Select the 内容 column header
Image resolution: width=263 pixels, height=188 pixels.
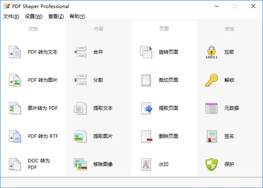(99, 29)
